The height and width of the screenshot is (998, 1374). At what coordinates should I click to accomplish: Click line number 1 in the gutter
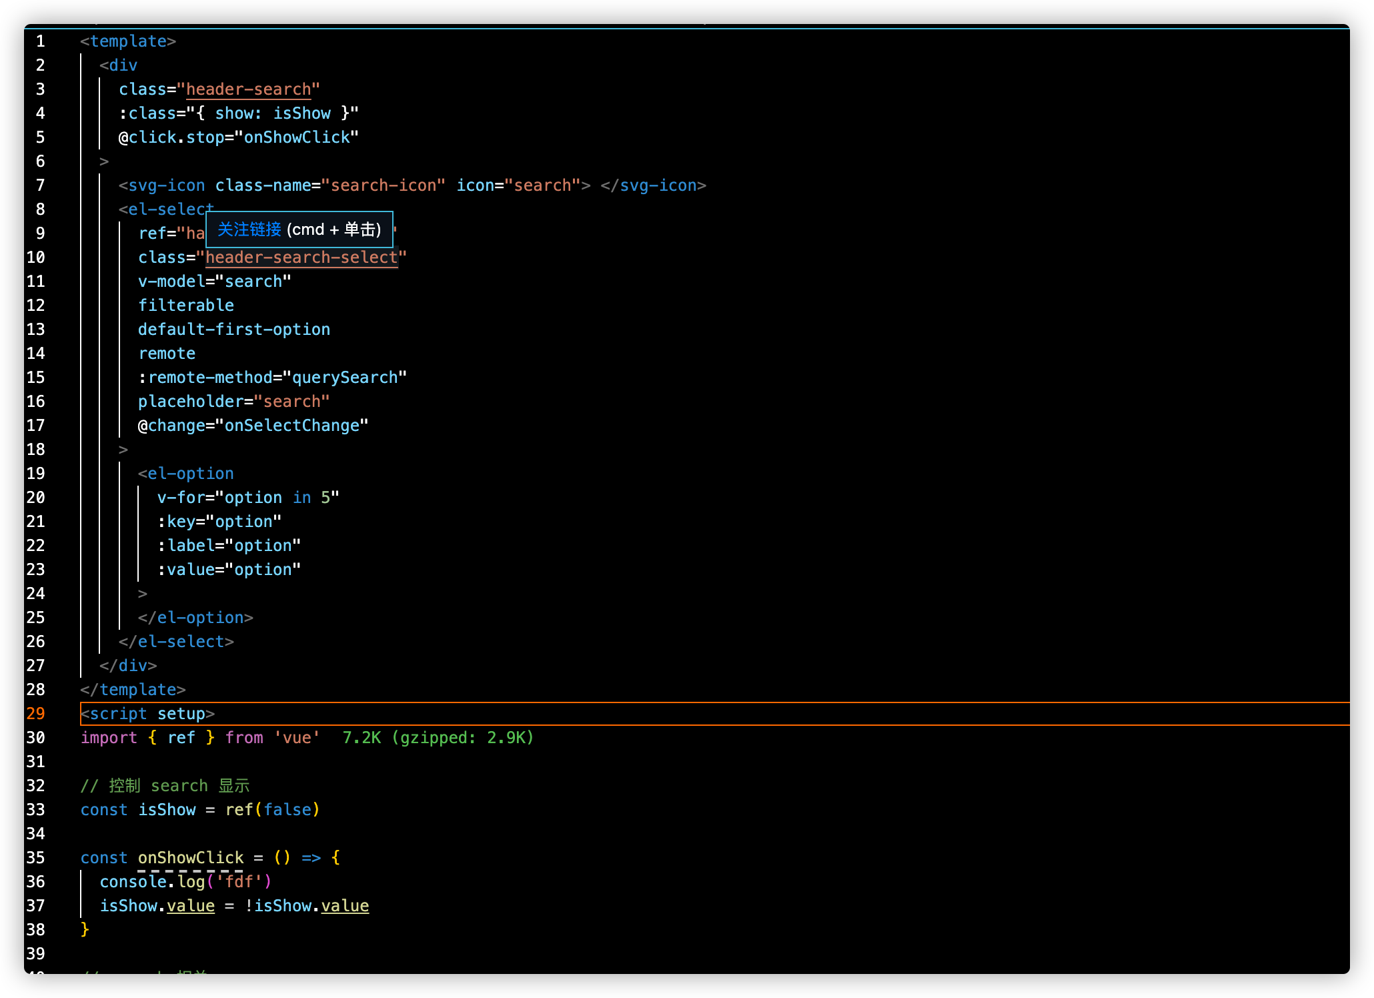click(41, 41)
